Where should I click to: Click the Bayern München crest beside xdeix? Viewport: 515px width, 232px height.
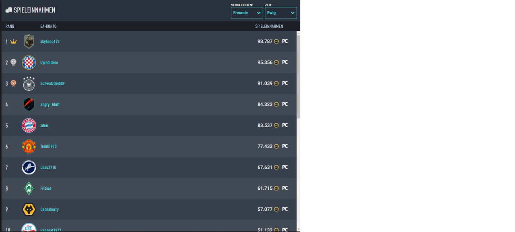[x=29, y=126]
